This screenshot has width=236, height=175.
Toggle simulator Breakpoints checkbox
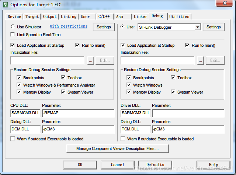click(19, 78)
